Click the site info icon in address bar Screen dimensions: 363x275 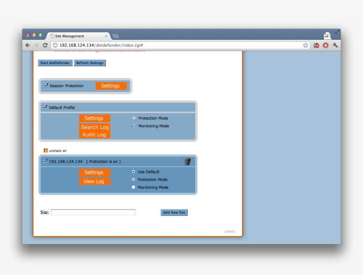[55, 46]
